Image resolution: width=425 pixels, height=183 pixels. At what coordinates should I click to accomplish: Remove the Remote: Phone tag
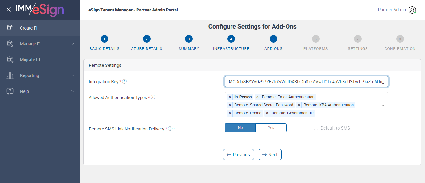coord(230,113)
